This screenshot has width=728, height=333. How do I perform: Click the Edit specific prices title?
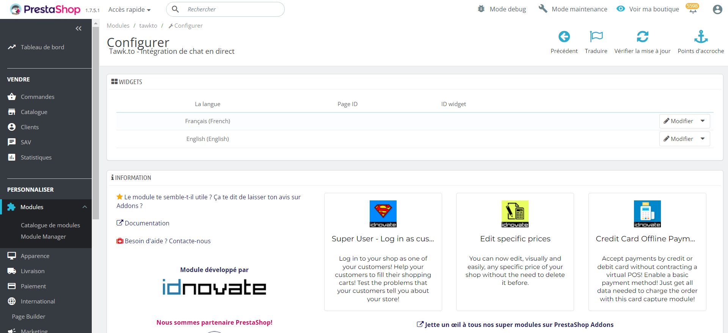[515, 239]
